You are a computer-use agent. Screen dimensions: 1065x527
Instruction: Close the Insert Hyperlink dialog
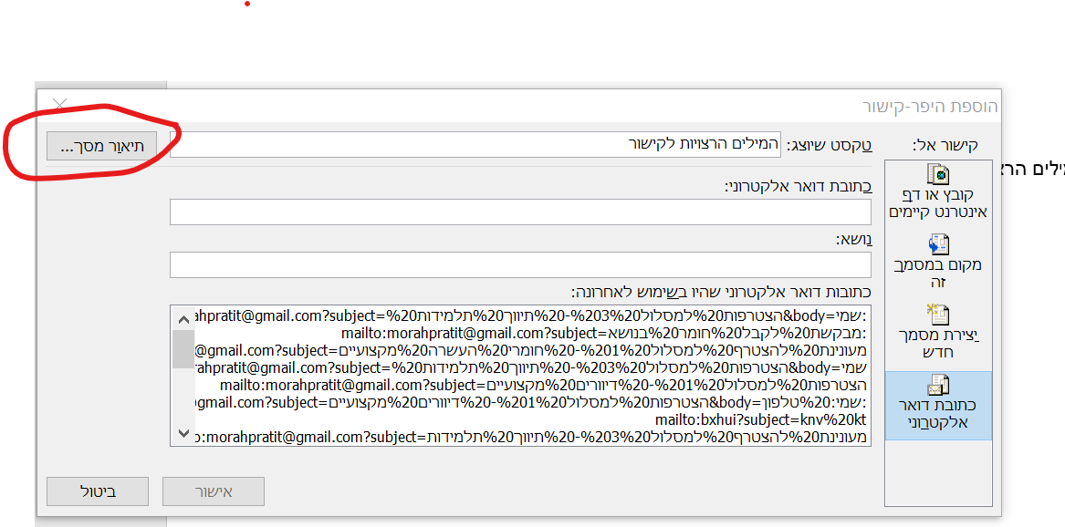point(59,104)
